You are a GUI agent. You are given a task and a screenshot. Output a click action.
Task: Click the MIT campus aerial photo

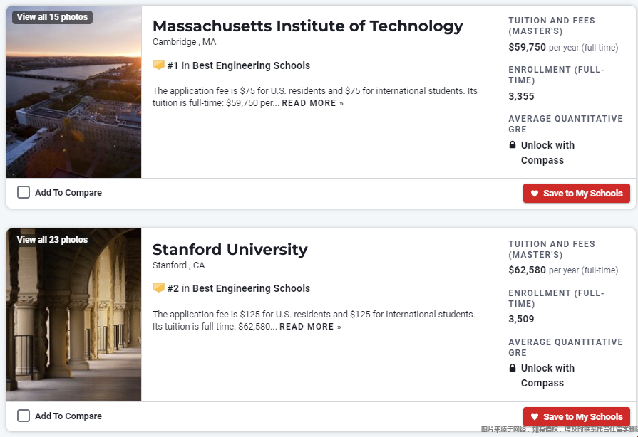(x=74, y=107)
